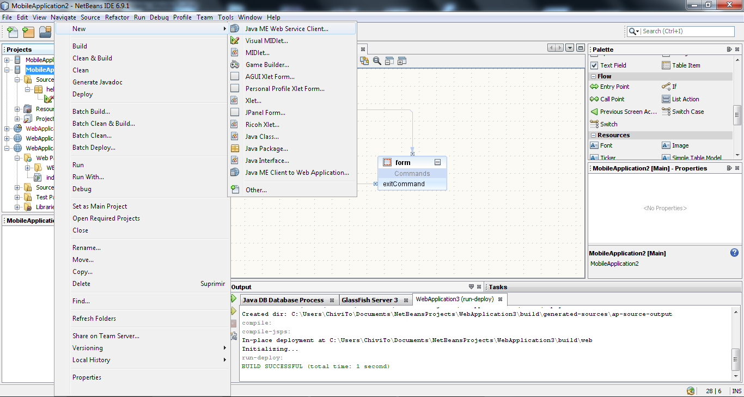Click the yellow re-run arrow in the Output panel
Screen dimensions: 744x397
(234, 311)
